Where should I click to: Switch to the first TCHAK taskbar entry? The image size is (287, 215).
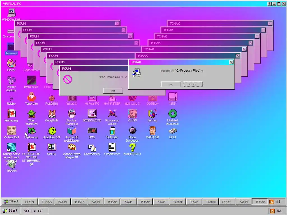point(46,202)
